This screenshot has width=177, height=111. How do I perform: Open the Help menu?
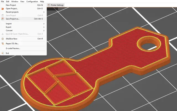tap(42, 1)
